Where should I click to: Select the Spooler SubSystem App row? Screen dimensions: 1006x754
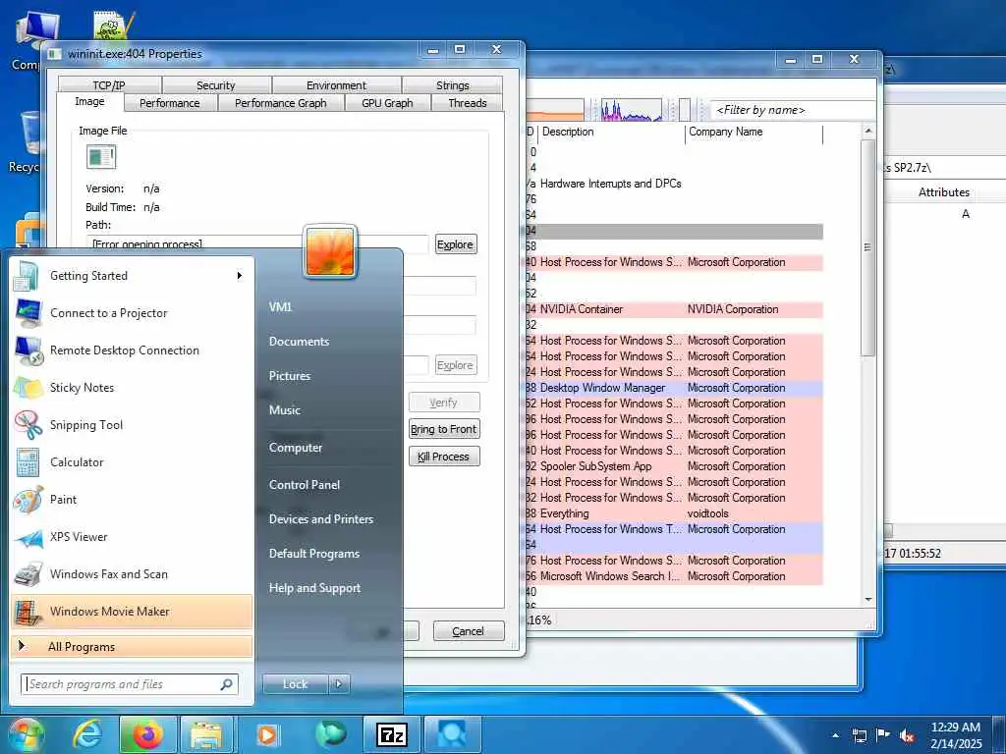[674, 466]
